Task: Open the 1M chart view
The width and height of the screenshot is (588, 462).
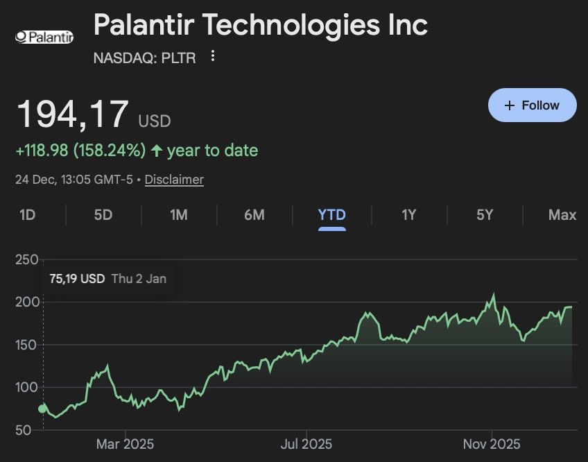Action: click(178, 216)
